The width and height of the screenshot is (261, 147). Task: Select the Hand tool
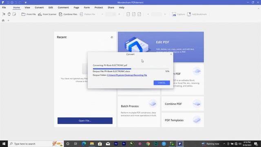(9, 14)
